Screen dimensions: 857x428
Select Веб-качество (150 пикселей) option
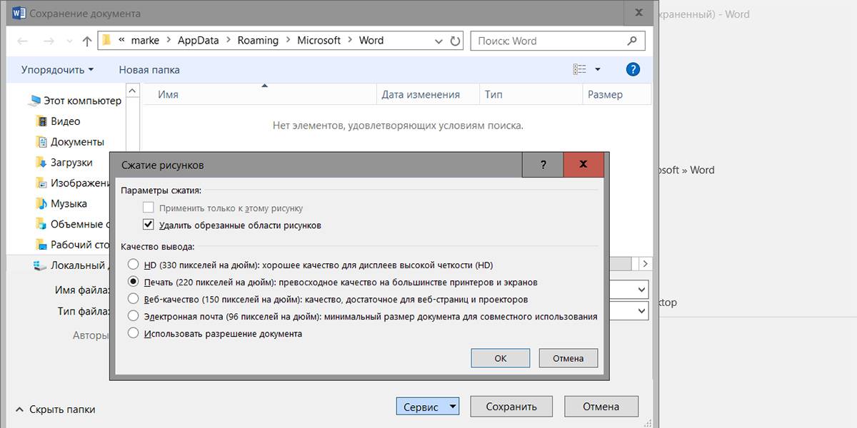pos(133,299)
